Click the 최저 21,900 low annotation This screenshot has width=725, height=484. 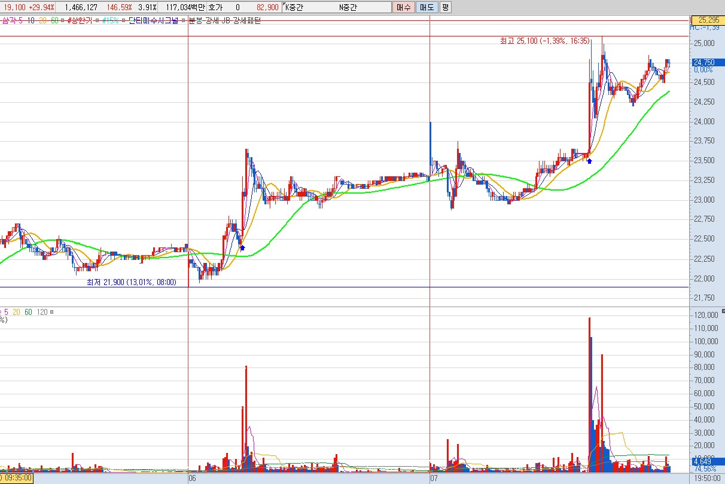pyautogui.click(x=132, y=282)
